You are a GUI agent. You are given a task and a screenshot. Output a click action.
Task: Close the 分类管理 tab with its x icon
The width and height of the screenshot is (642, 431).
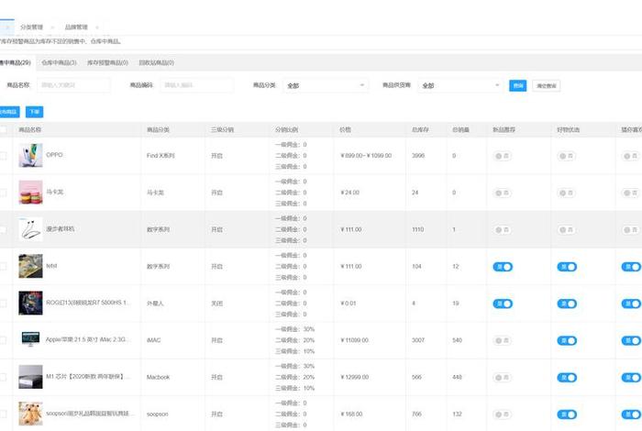pyautogui.click(x=52, y=28)
